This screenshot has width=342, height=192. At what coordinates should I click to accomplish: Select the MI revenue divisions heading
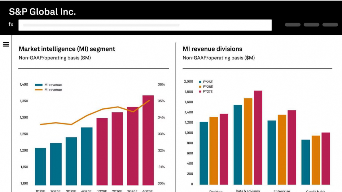(212, 49)
